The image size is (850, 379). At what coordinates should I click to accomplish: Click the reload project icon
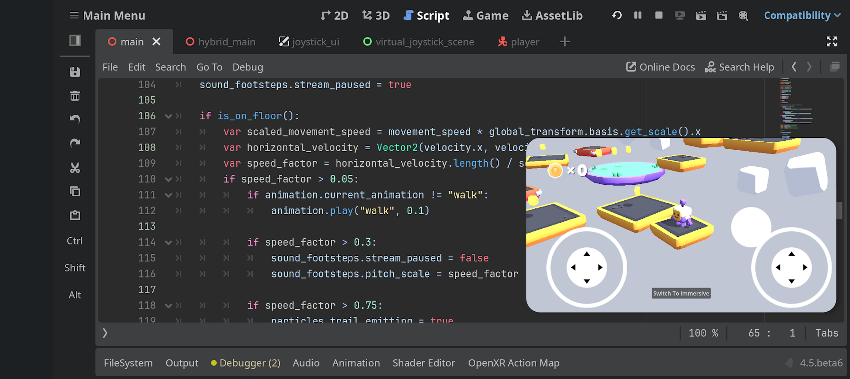click(x=617, y=16)
